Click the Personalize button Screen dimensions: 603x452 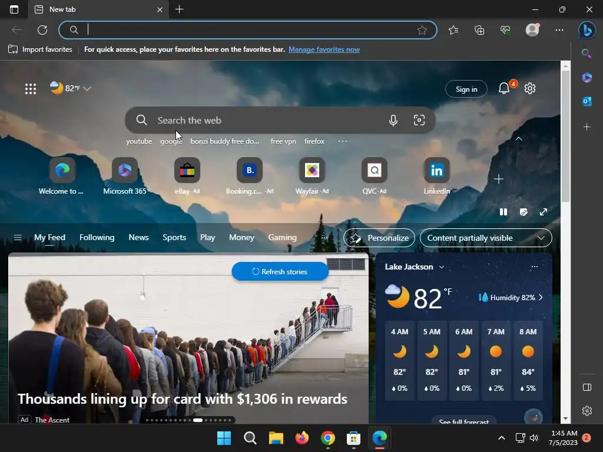379,238
